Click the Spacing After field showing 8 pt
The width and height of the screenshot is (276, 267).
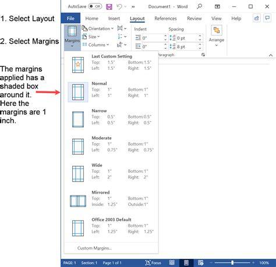187,47
